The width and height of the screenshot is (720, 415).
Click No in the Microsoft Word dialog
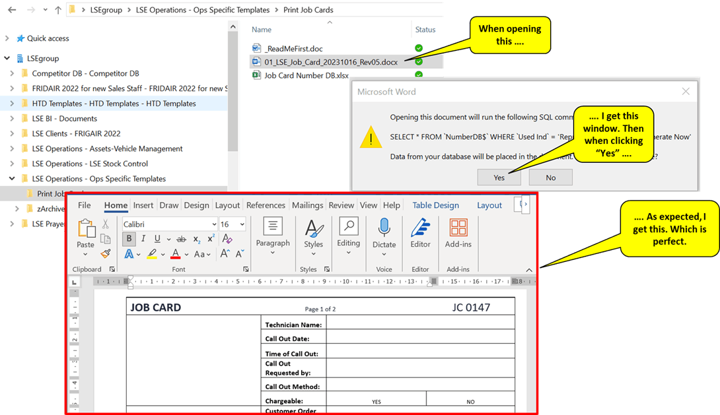[550, 177]
